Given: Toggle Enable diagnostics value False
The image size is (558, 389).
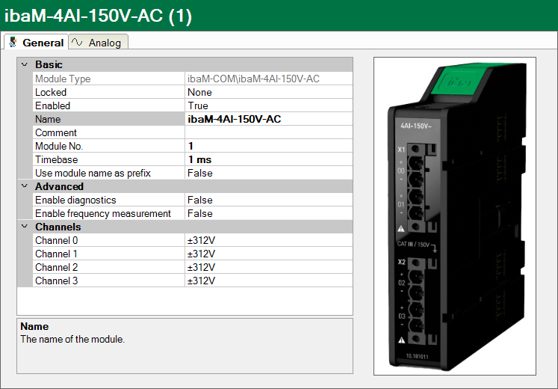Looking at the screenshot, I should click(x=269, y=200).
